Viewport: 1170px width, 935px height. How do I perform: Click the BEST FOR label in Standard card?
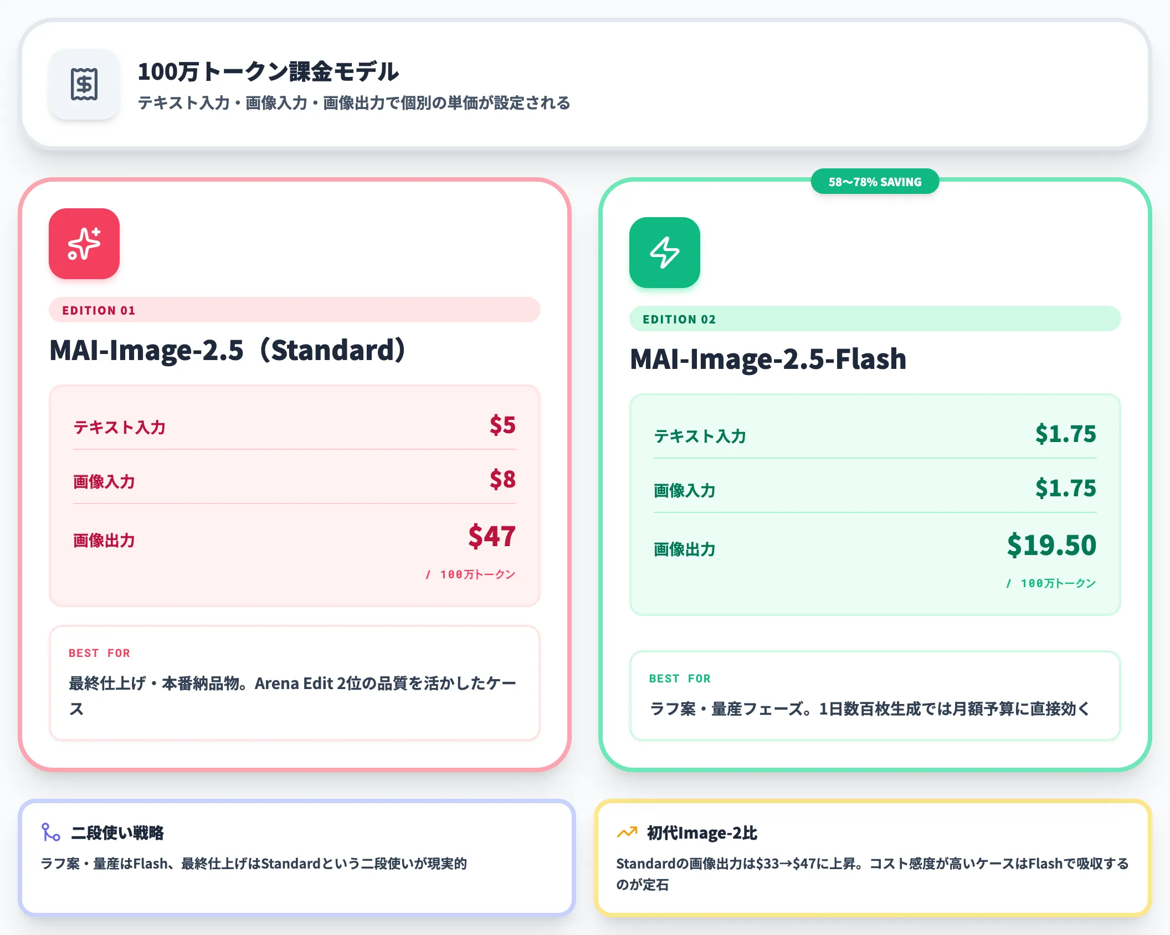[100, 653]
